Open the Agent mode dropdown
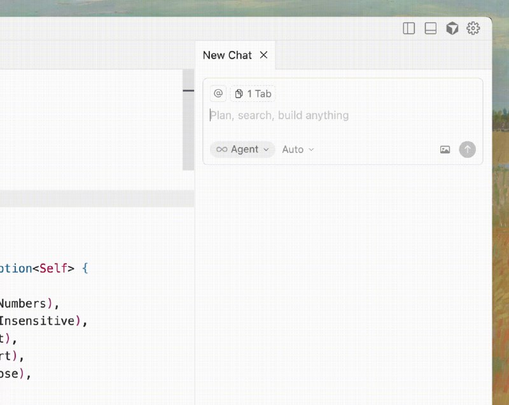509x405 pixels. 242,149
